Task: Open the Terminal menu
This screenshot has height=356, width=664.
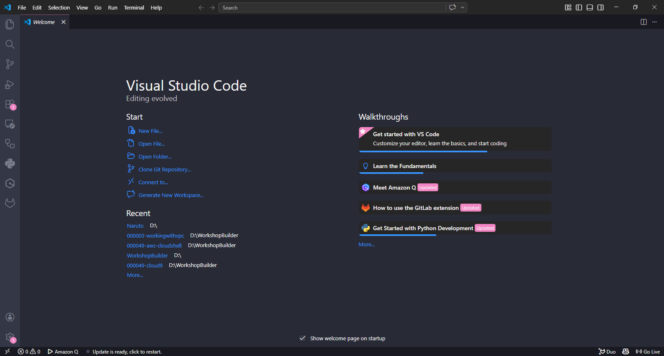Action: 134,7
